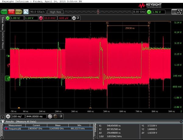Switch to the Time Meas side tab
This screenshot has width=183, height=140.
coord(3,23)
